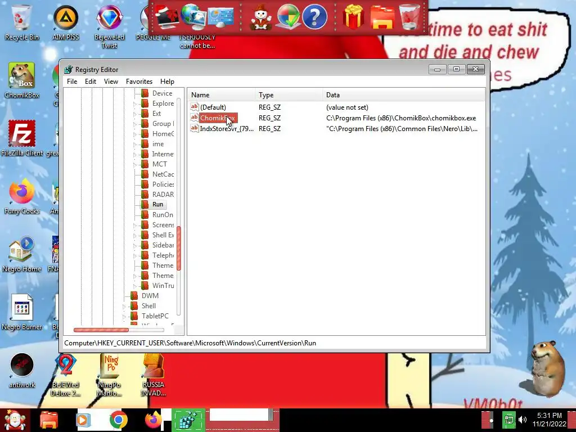Open the FileZilla Client desktop icon

click(22, 138)
